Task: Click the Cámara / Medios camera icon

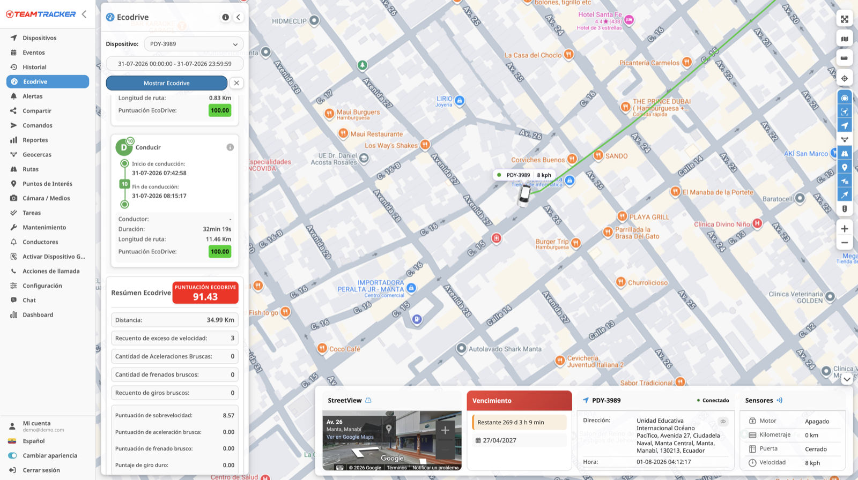Action: tap(13, 198)
